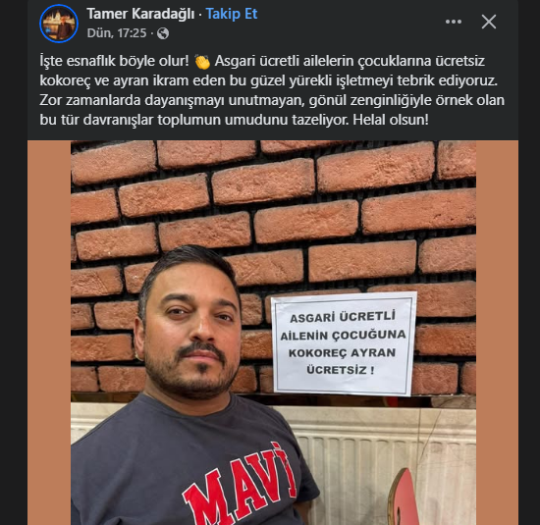Image resolution: width=540 pixels, height=525 pixels.
Task: Click the red chair back in the photo corner
Action: click(x=403, y=498)
